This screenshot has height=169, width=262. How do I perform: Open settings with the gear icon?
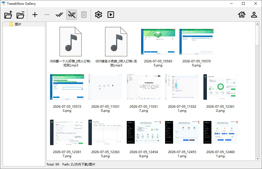pos(99,15)
